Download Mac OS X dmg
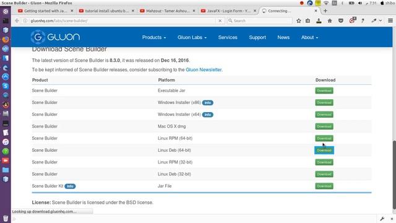396x223 pixels. (324, 126)
